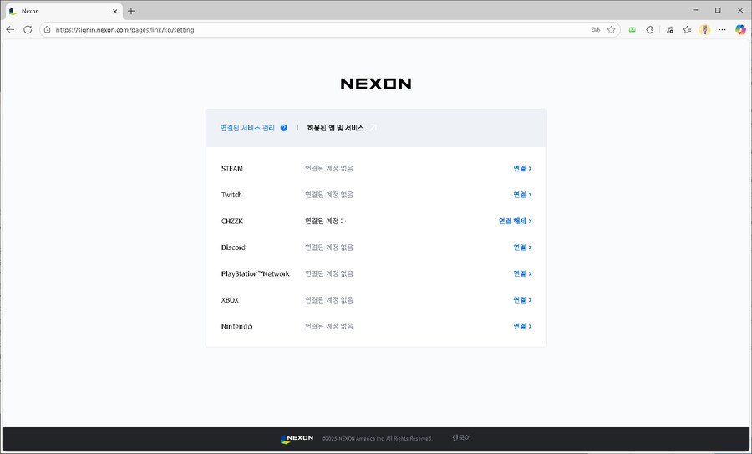Image resolution: width=752 pixels, height=454 pixels.
Task: Open a new browser tab
Action: pyautogui.click(x=131, y=11)
